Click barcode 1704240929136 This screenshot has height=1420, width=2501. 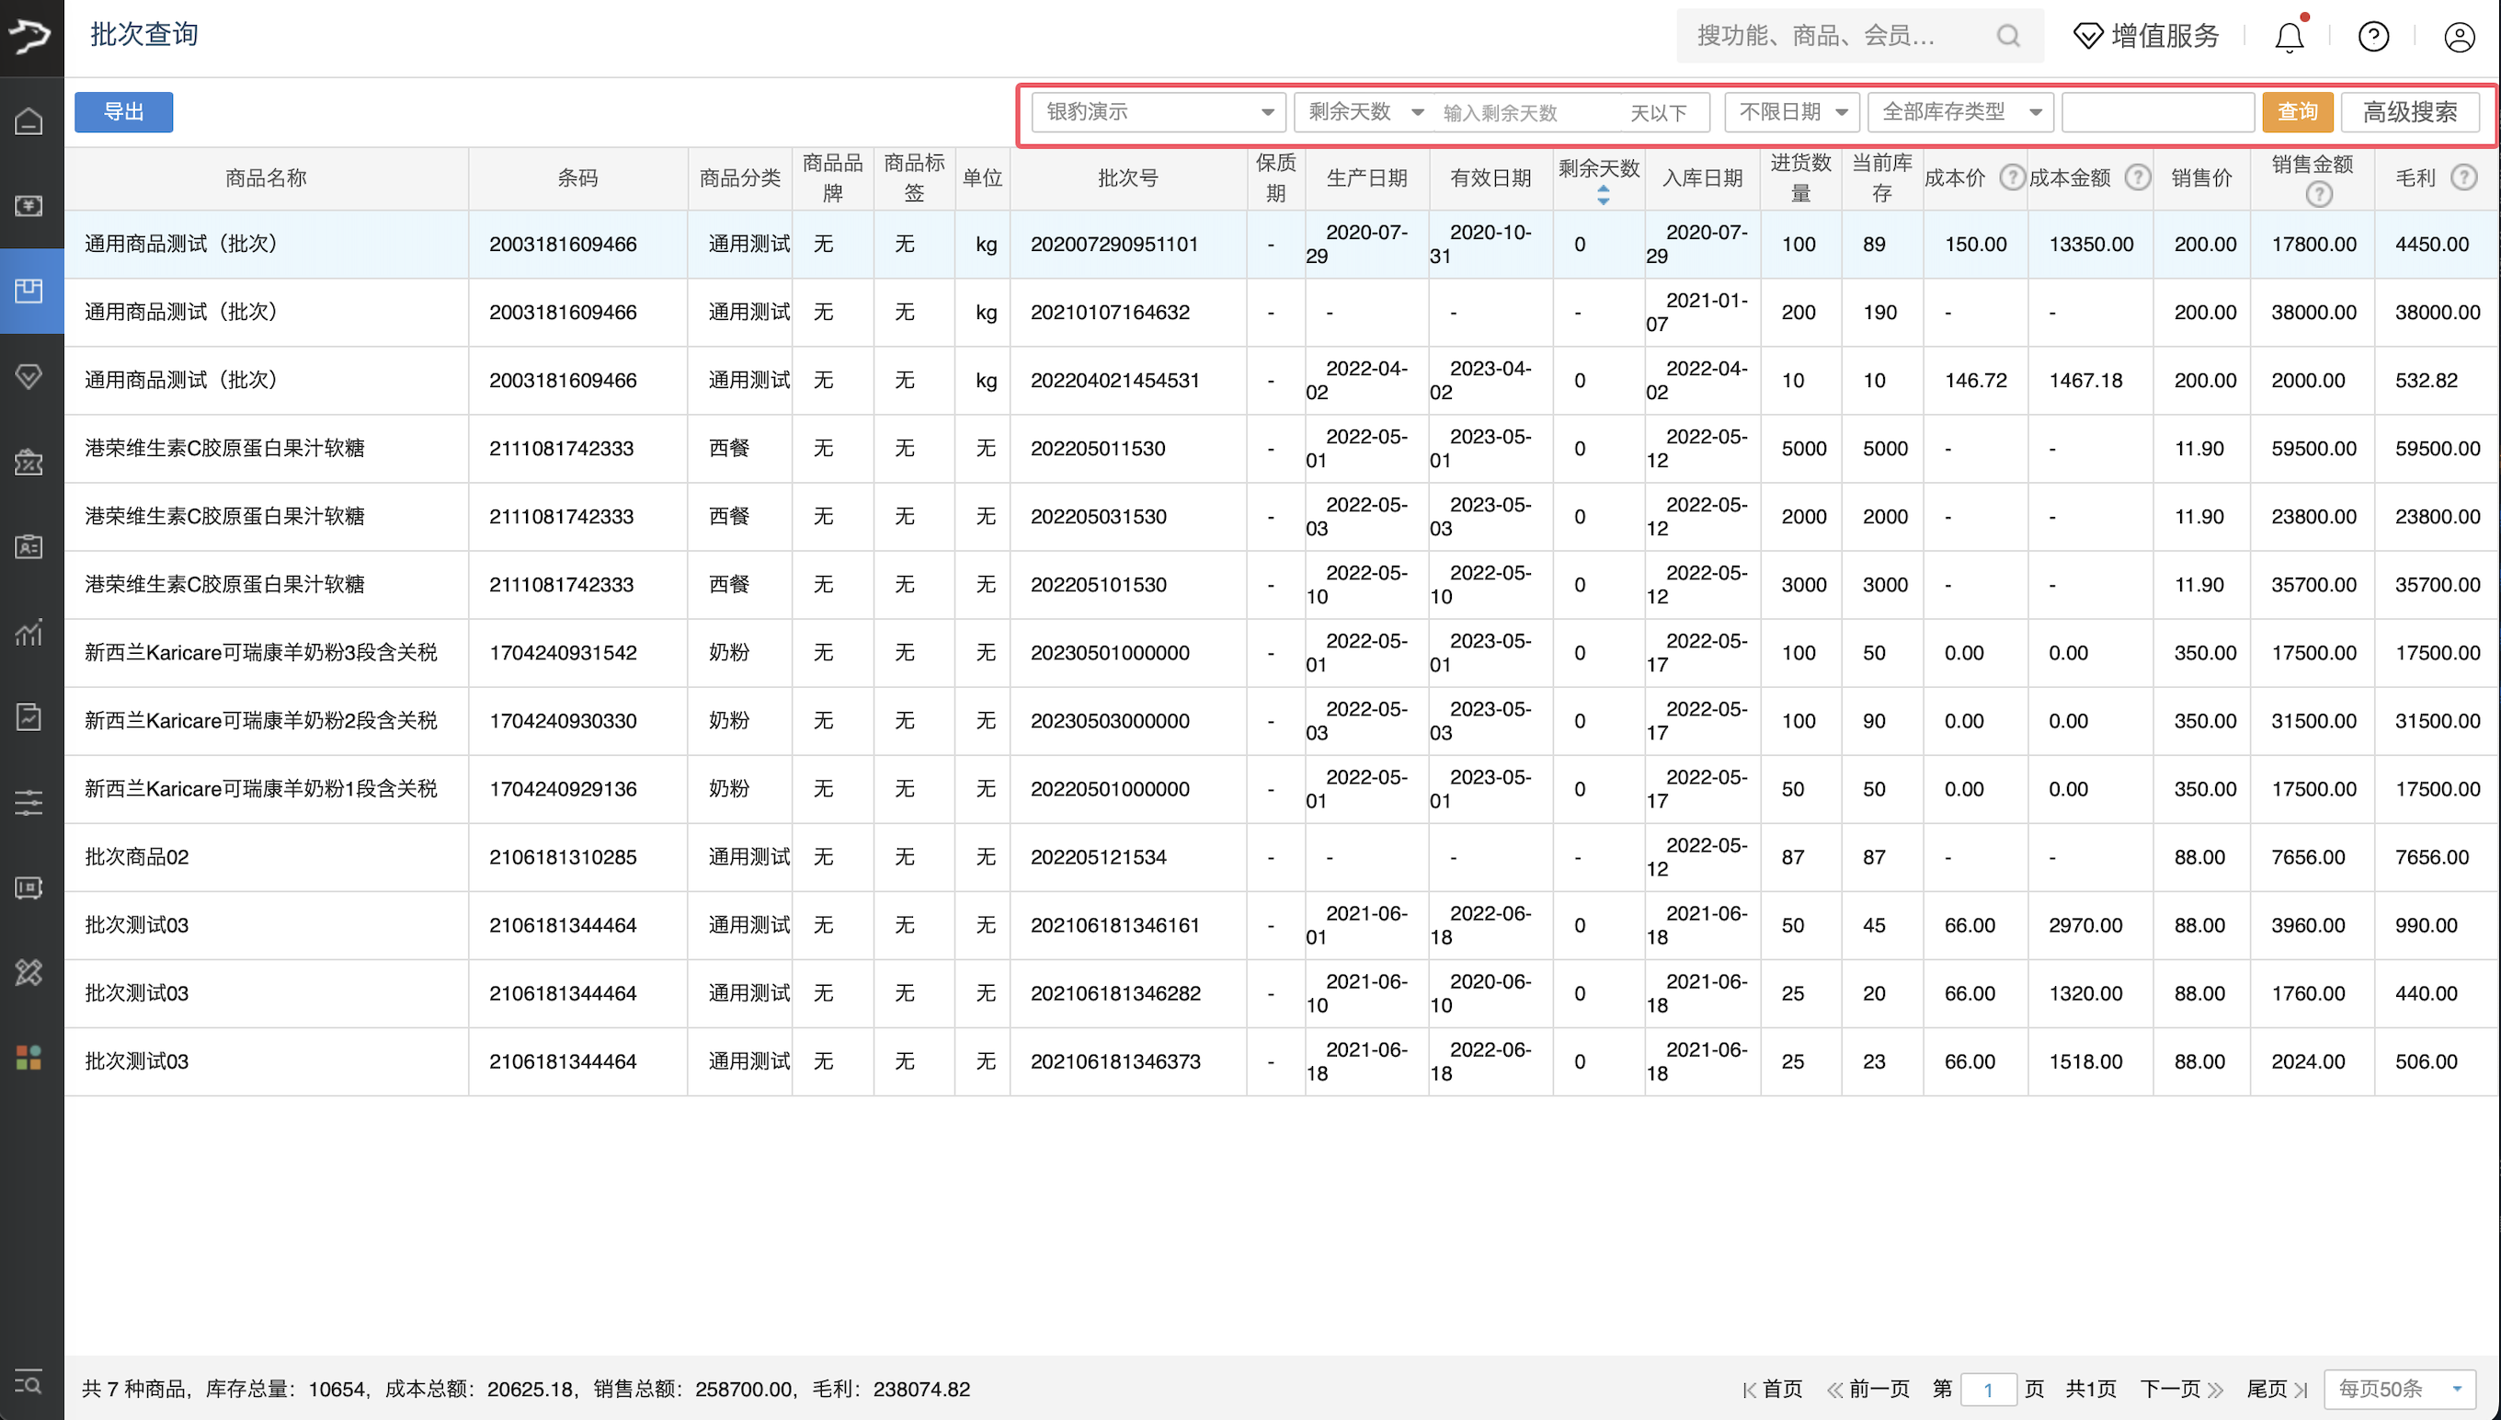tap(563, 789)
